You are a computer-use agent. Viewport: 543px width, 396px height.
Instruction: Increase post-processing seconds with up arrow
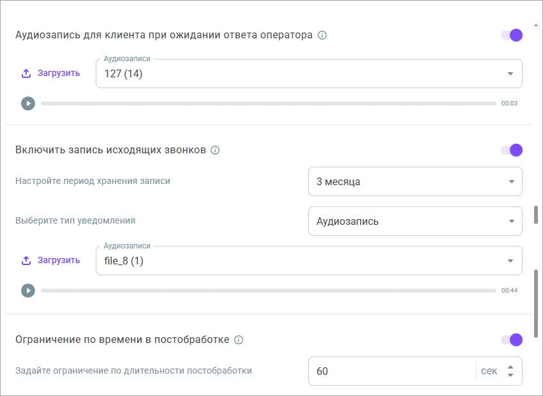coord(510,367)
